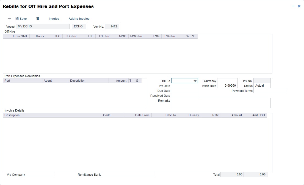Click the Payment Terms field
Screen dimensions: 304x185
[270, 90]
